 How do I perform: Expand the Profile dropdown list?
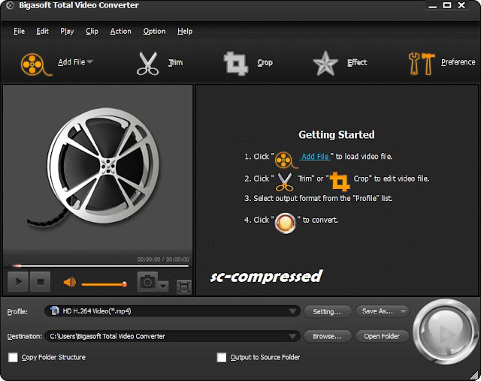292,311
